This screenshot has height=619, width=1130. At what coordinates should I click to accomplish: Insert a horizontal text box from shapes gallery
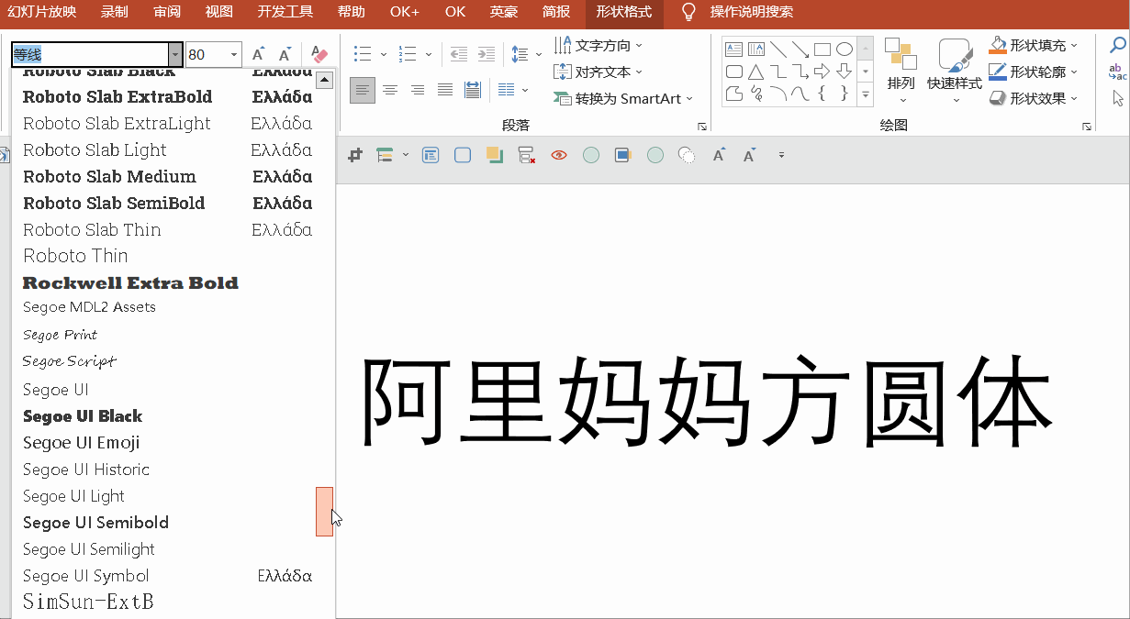tap(734, 50)
